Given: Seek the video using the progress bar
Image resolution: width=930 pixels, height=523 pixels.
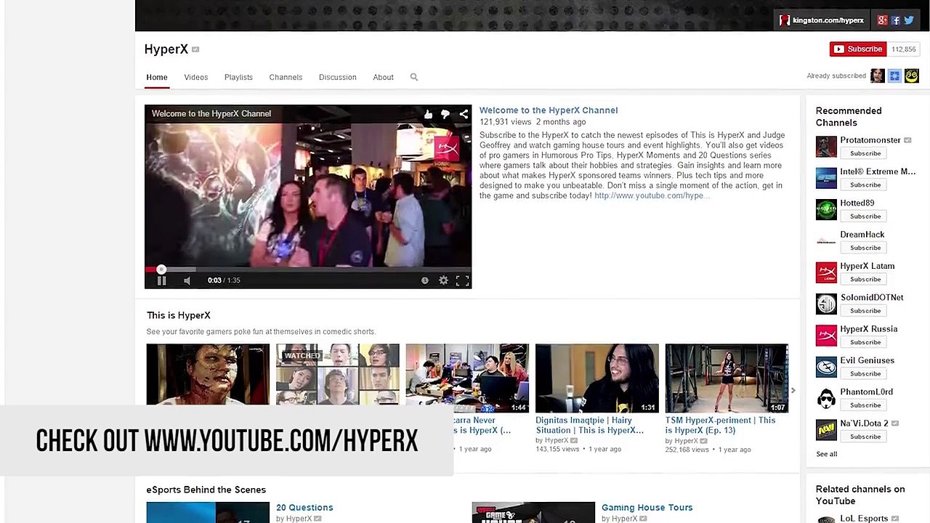Looking at the screenshot, I should pos(308,269).
